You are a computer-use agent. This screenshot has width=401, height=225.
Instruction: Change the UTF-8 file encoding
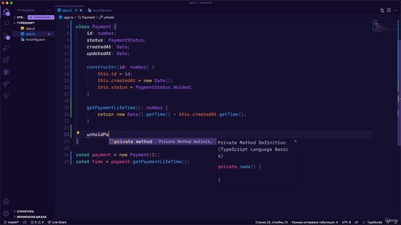(x=346, y=222)
